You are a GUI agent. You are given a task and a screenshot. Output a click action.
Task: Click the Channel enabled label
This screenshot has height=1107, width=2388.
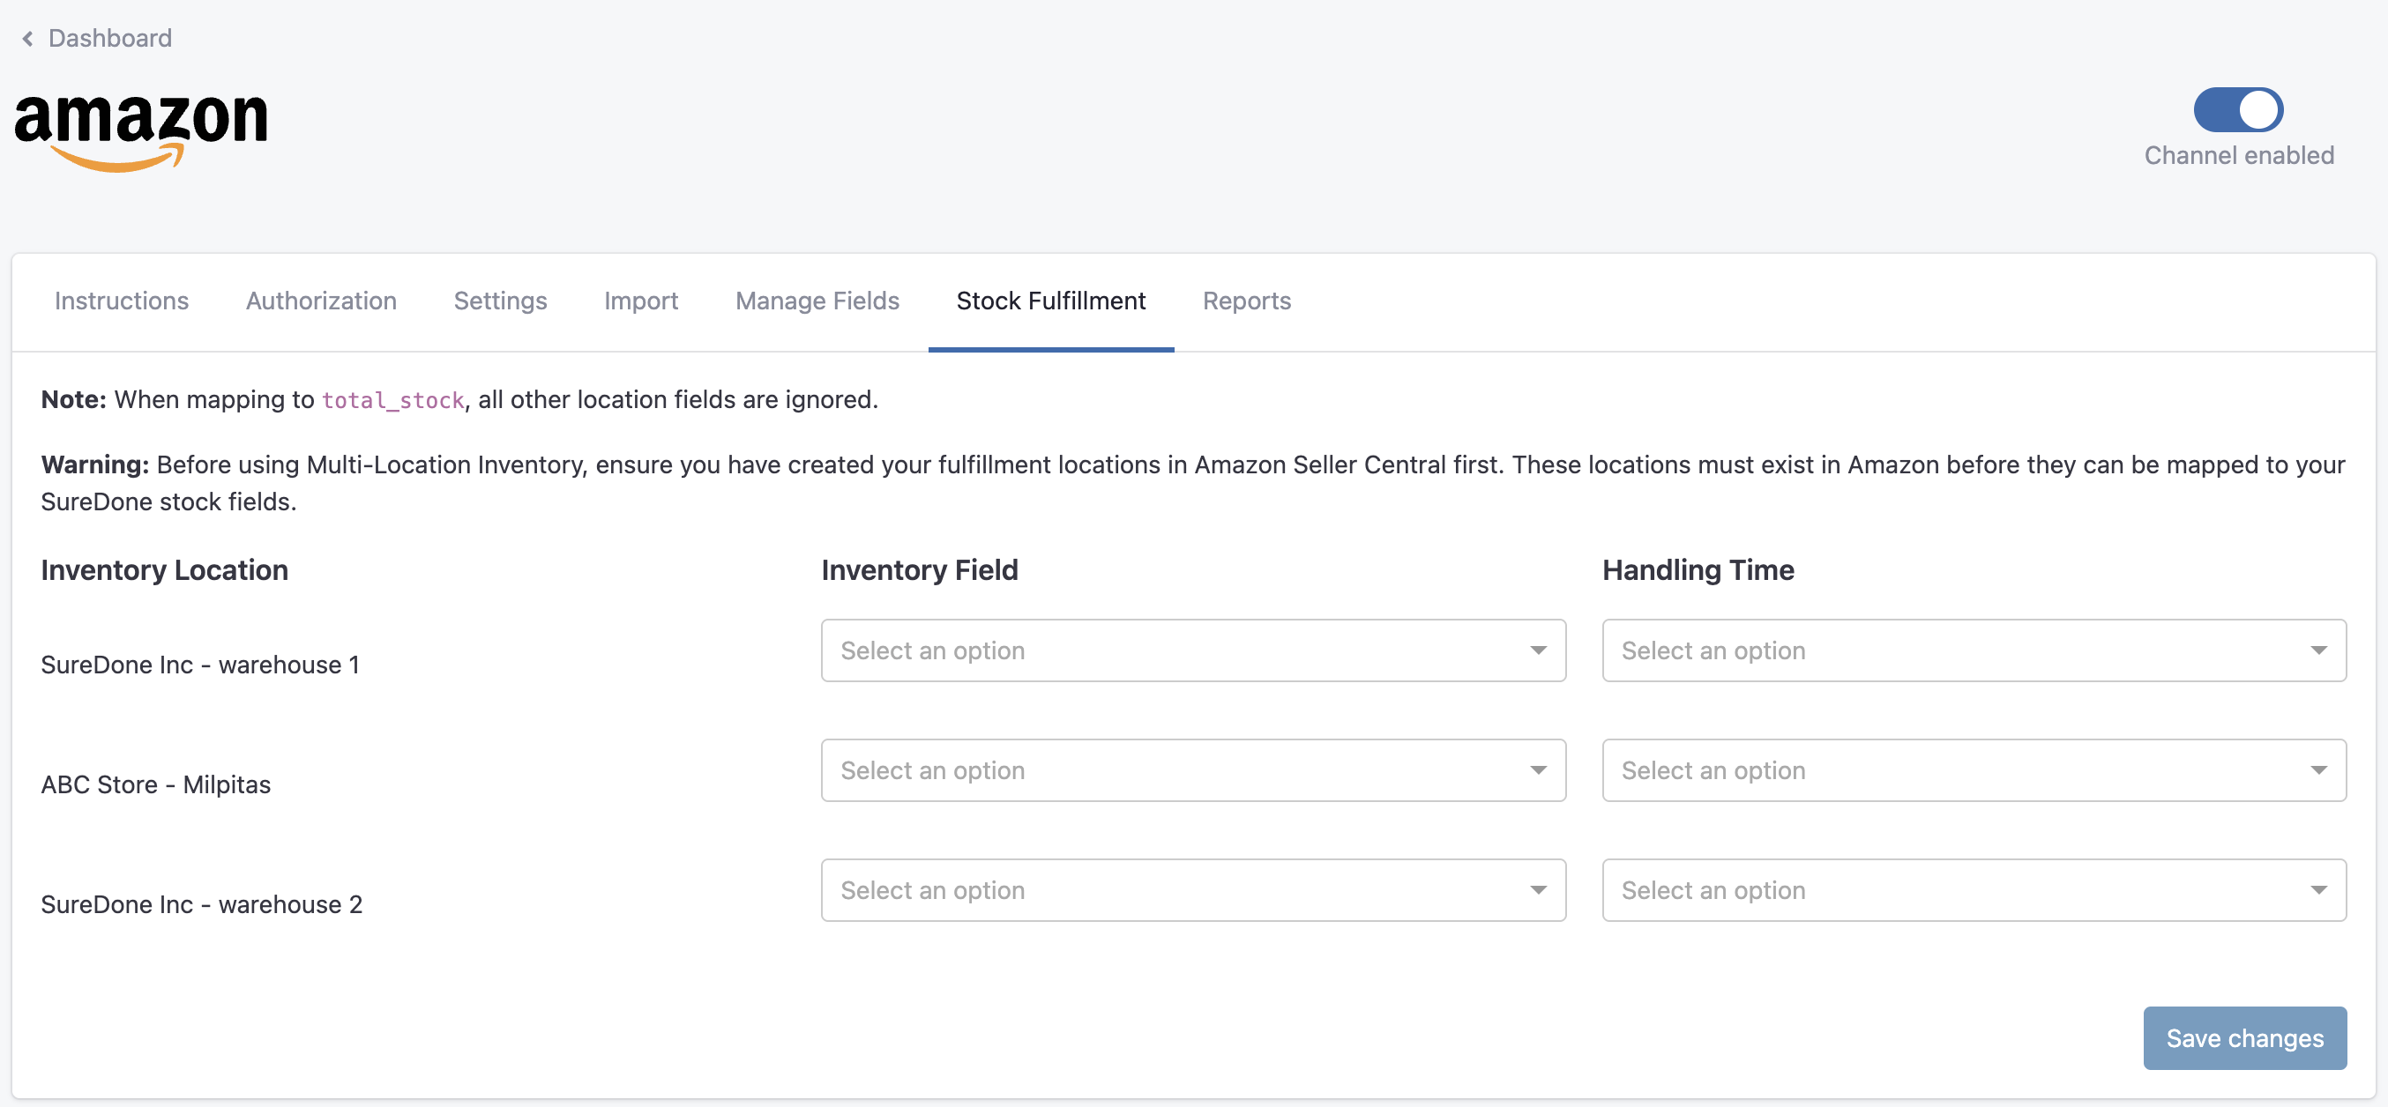2238,156
